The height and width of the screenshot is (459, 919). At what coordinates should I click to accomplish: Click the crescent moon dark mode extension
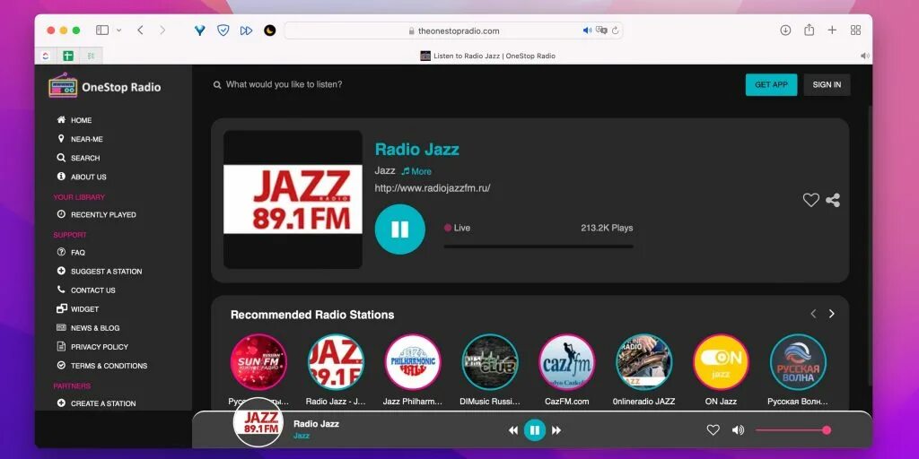point(269,30)
